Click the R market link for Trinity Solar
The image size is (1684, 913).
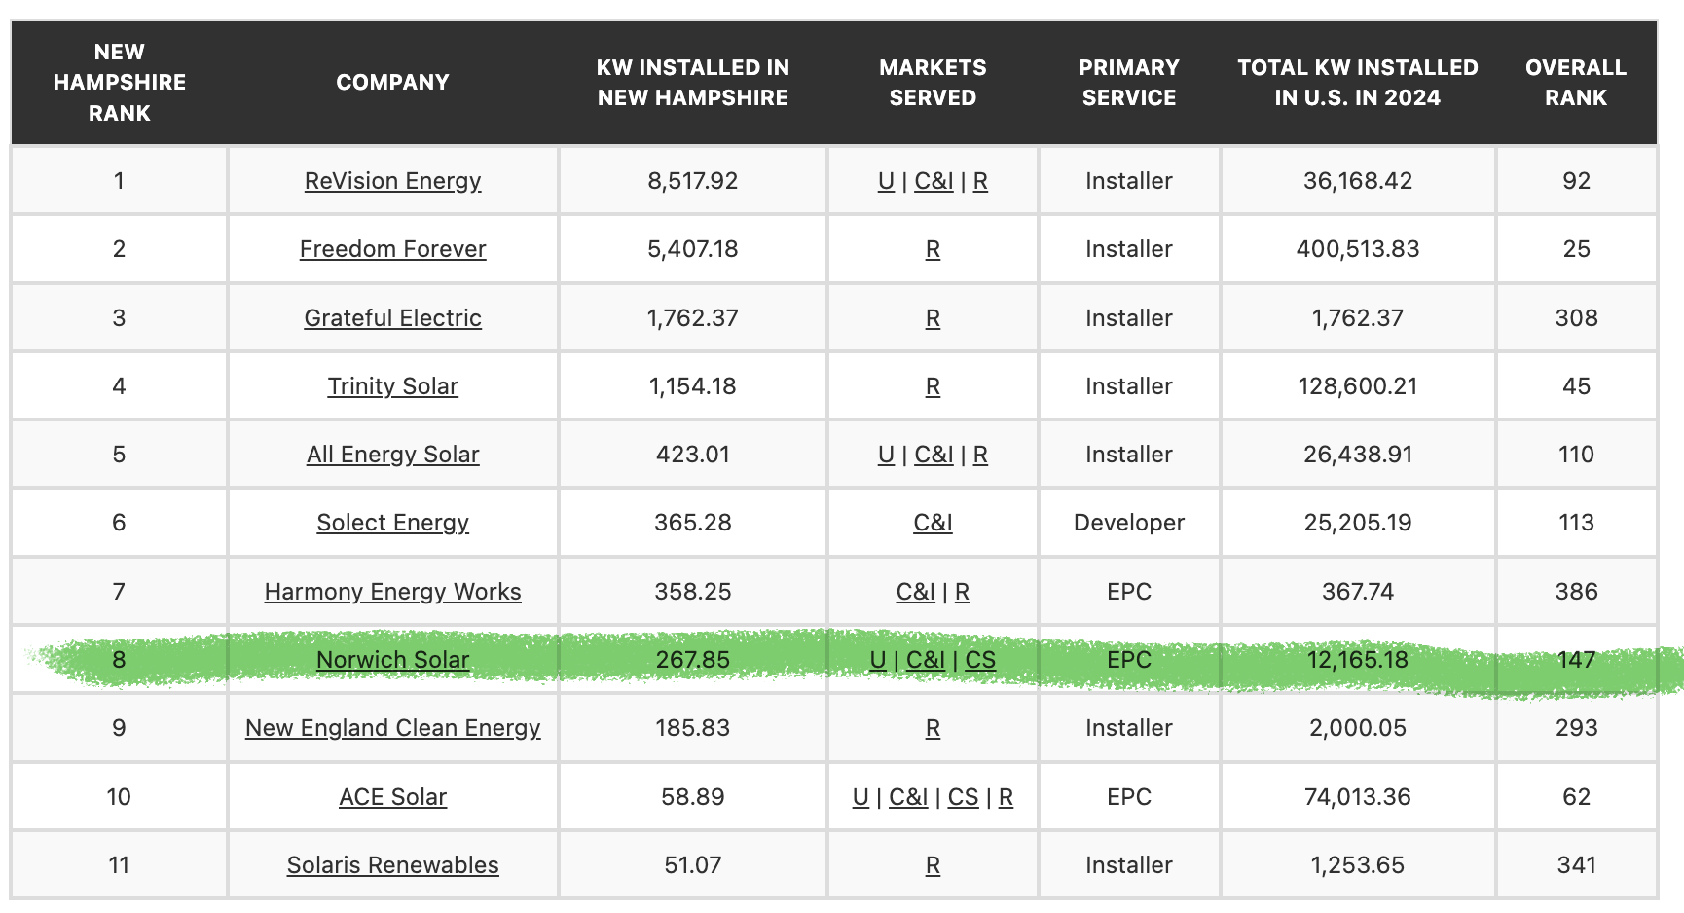tap(933, 386)
